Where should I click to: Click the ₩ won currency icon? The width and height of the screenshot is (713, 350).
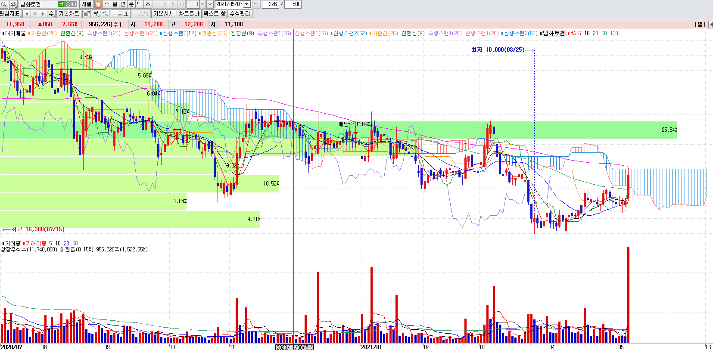(96, 14)
